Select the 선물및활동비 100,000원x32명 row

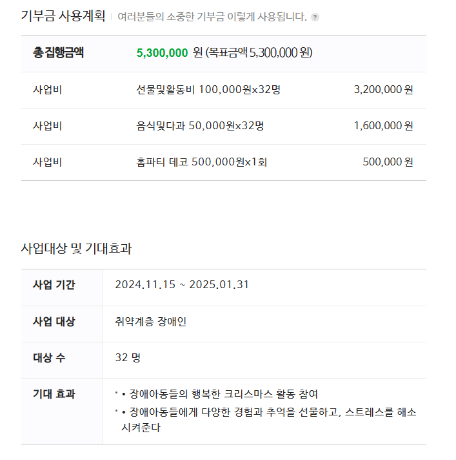point(223,90)
